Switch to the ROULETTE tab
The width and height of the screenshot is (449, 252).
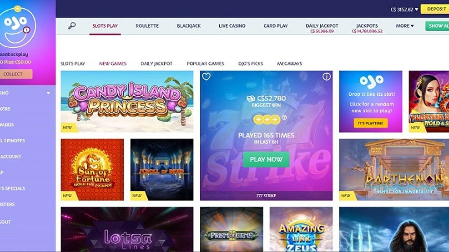coord(147,25)
